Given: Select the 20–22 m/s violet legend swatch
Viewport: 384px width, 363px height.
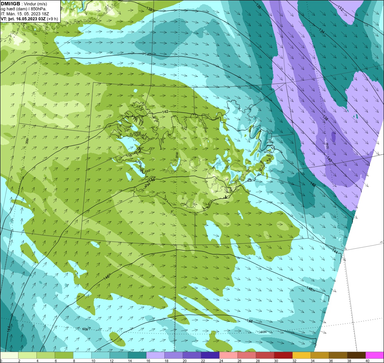Looking at the screenshot, I should pyautogui.click(x=192, y=355).
